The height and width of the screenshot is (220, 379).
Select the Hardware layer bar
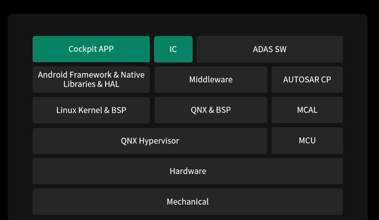[188, 171]
